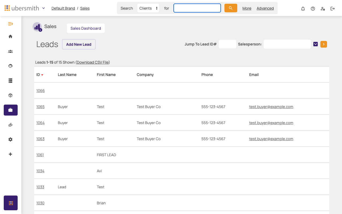
Task: Expand the brand chevron next to ubersmith logo
Action: click(x=44, y=8)
